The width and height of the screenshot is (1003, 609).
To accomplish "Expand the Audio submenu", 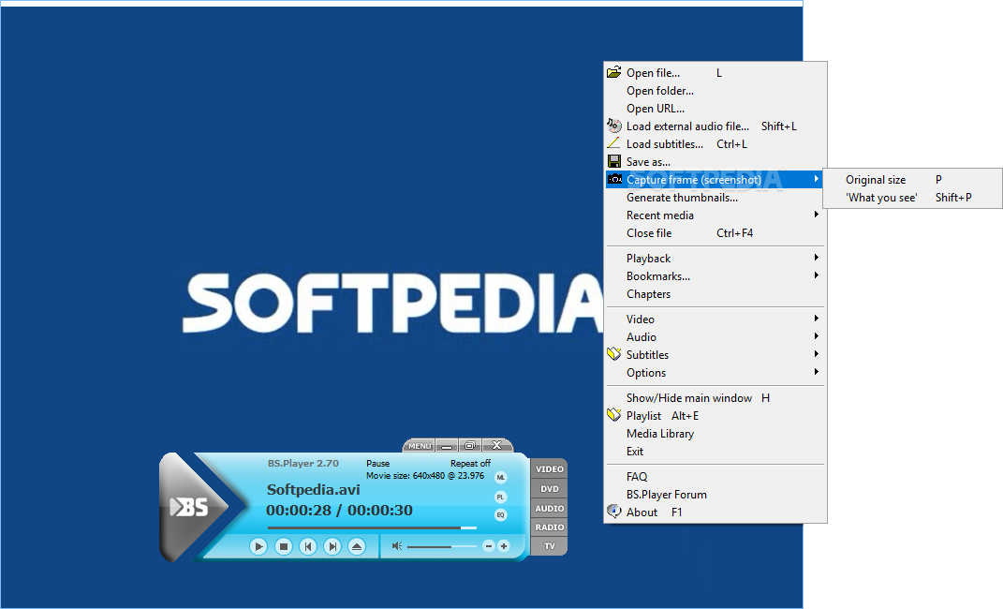I will (715, 337).
